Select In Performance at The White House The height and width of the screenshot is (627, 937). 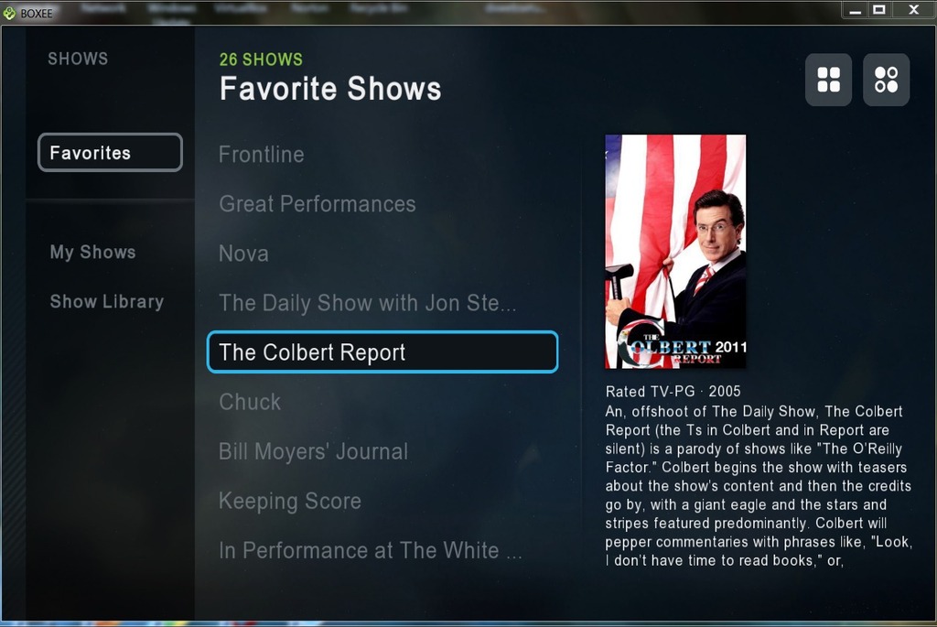click(371, 550)
